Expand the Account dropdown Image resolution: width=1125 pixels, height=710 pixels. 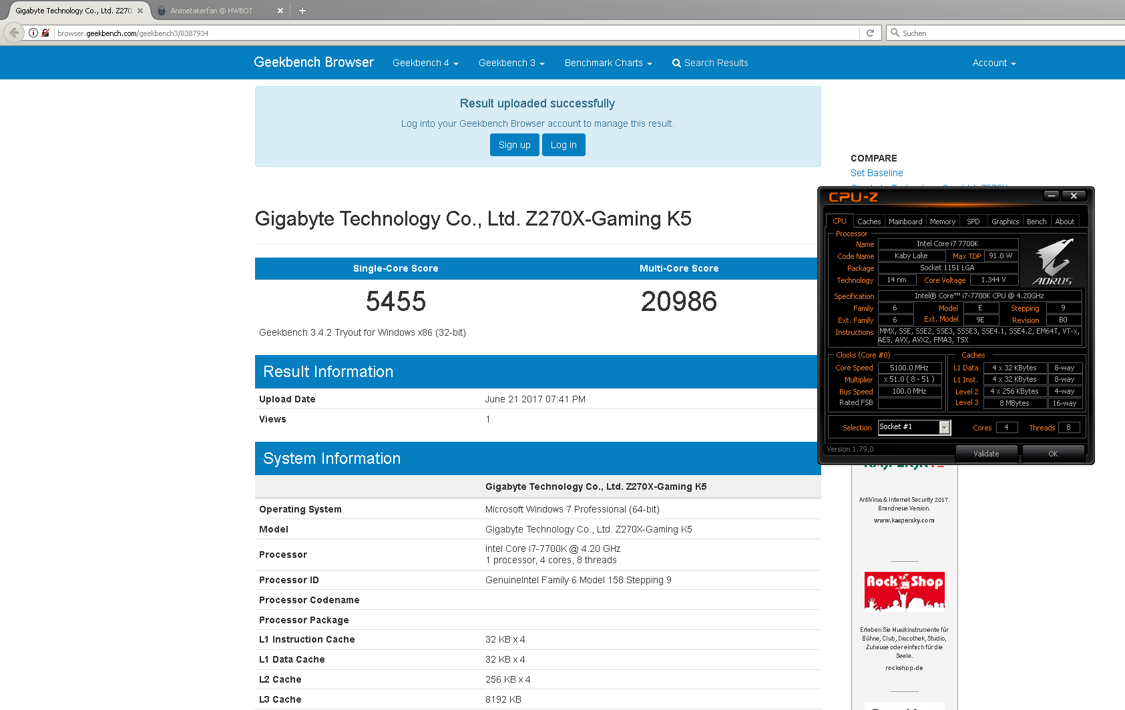(994, 63)
